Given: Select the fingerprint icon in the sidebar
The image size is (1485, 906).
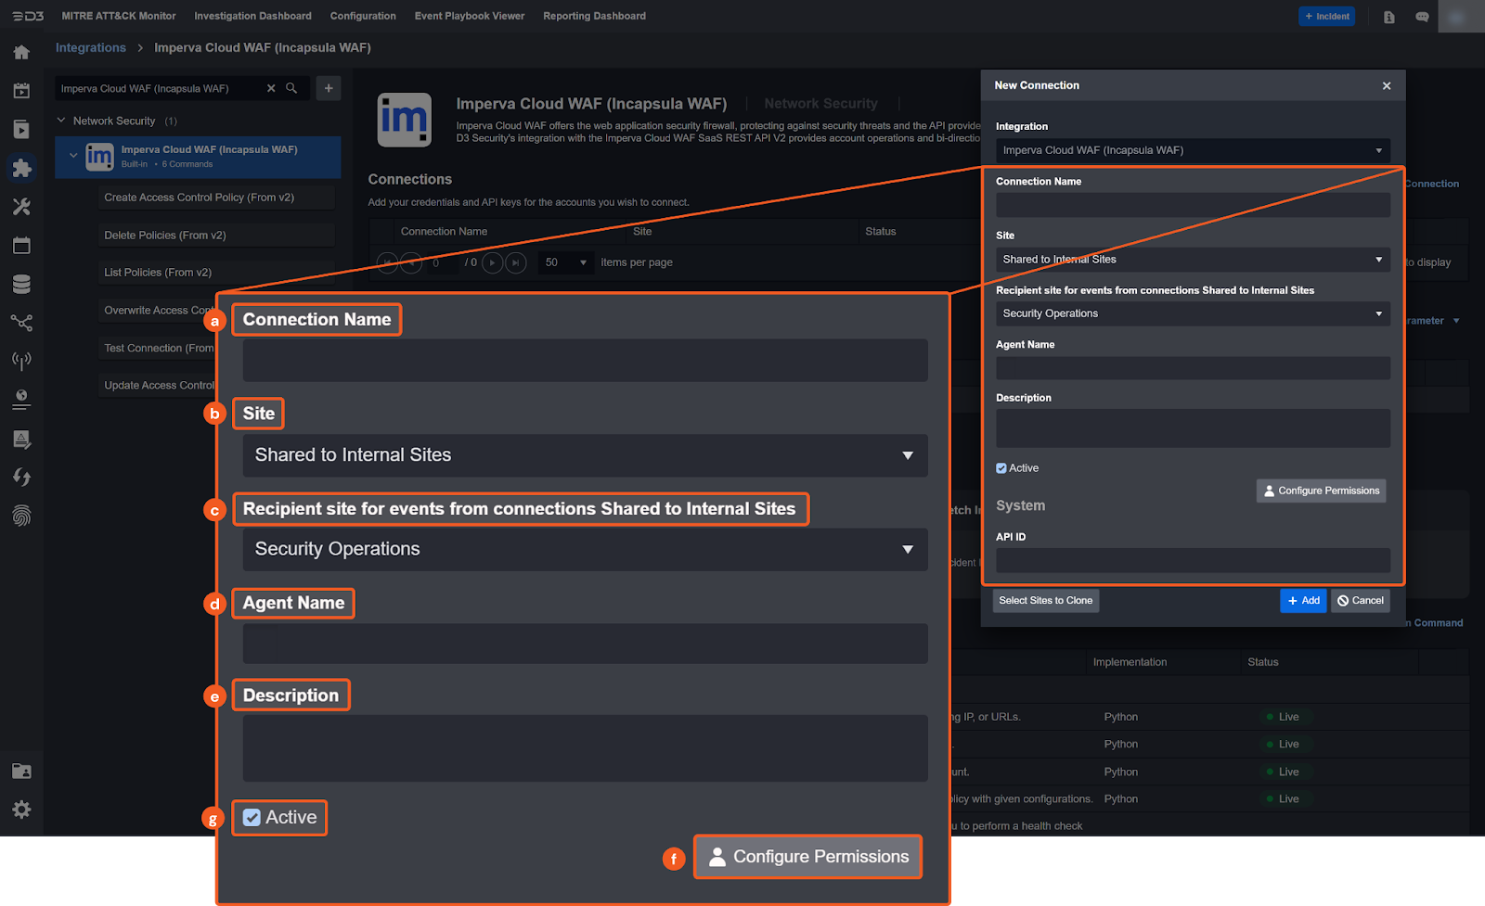Looking at the screenshot, I should pos(21,516).
